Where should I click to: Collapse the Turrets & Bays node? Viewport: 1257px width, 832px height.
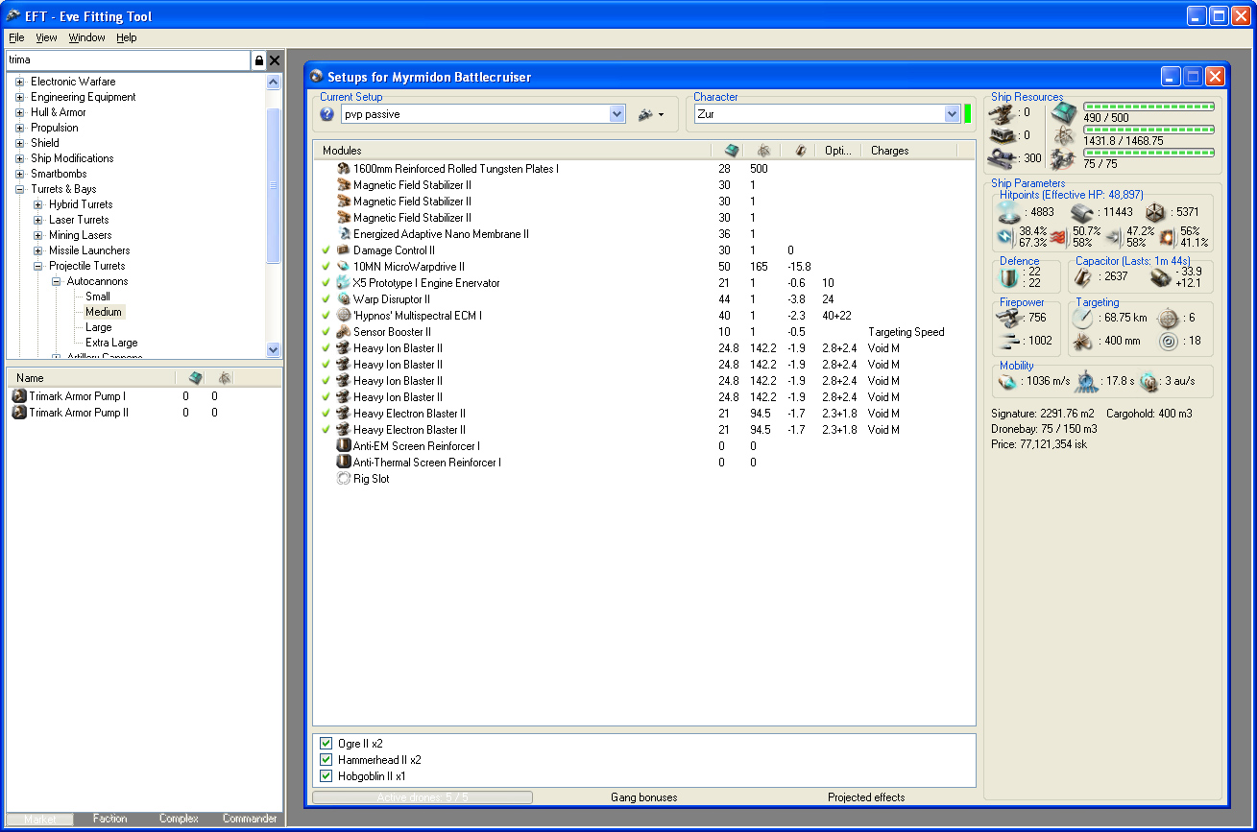pyautogui.click(x=19, y=189)
